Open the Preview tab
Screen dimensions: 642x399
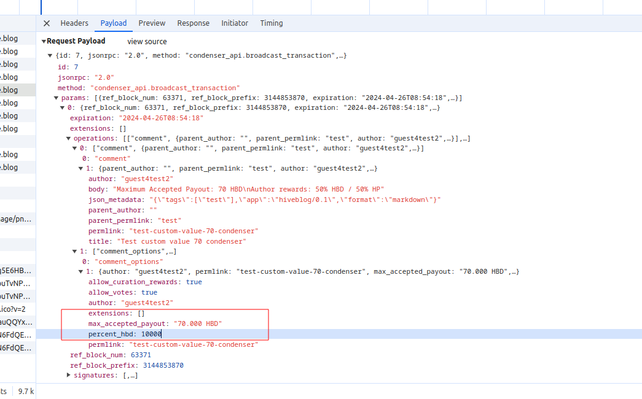point(152,23)
